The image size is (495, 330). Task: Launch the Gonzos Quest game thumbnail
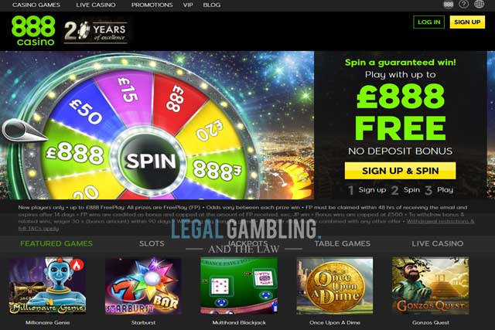coord(430,286)
